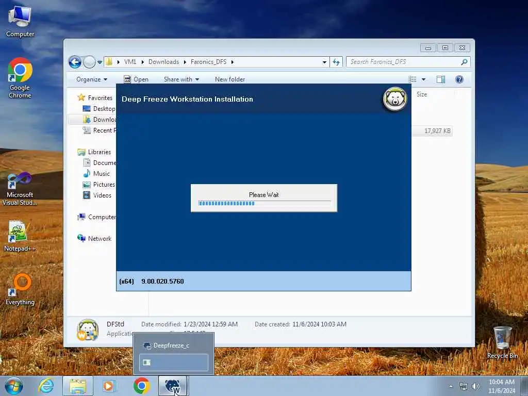This screenshot has width=528, height=396.
Task: Click the Please Wait progress bar
Action: [265, 203]
